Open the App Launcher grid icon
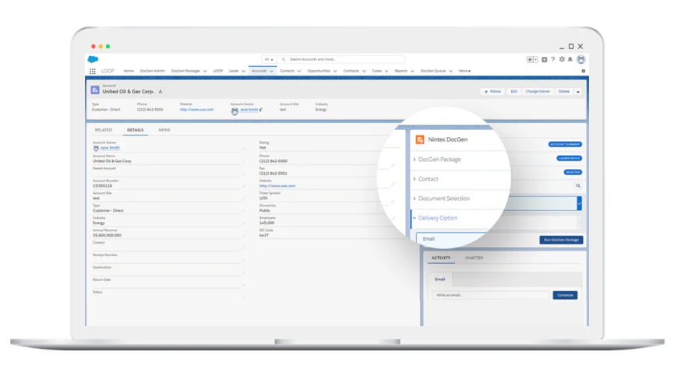674x376 pixels. pyautogui.click(x=93, y=72)
